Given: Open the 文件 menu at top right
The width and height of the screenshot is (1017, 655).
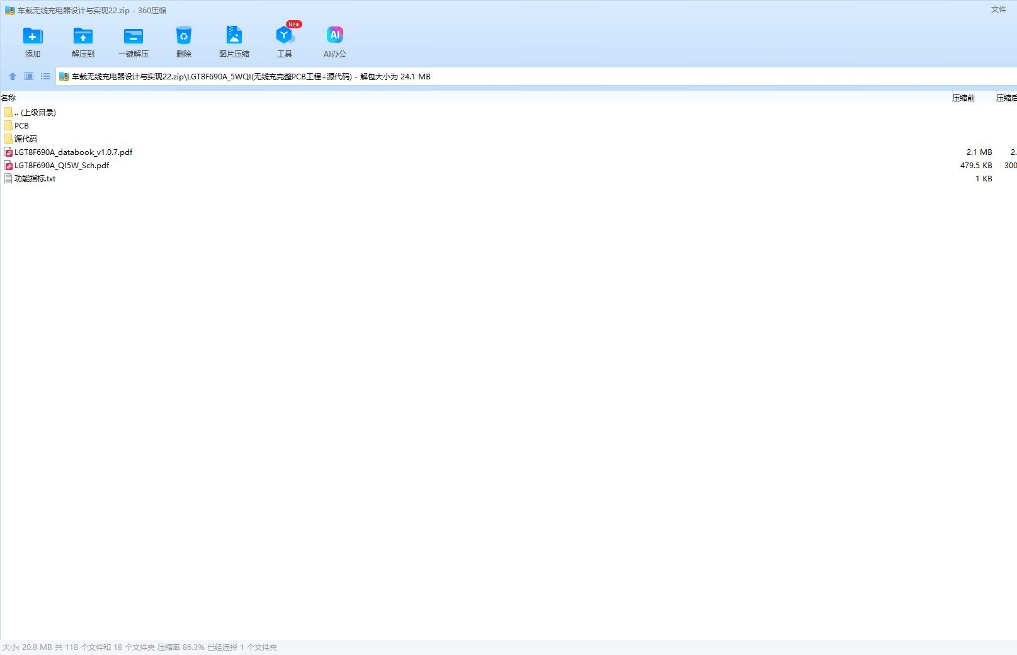Looking at the screenshot, I should pos(998,9).
